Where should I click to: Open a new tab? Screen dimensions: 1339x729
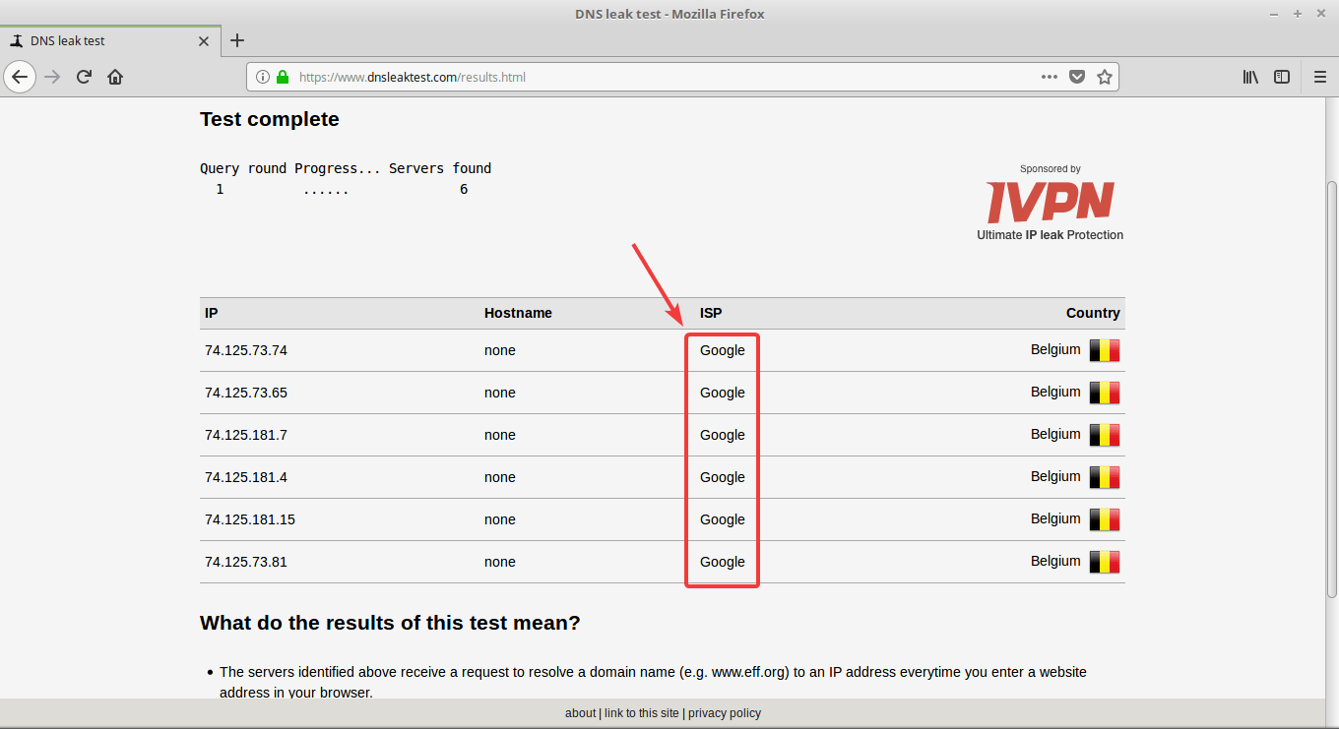(237, 40)
